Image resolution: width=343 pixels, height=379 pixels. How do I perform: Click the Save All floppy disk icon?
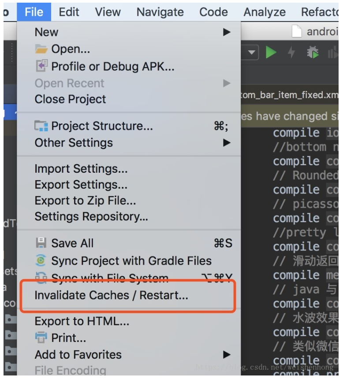tap(41, 243)
